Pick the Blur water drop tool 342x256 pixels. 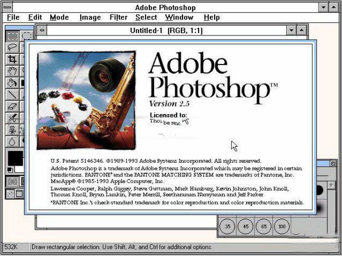click(x=13, y=142)
